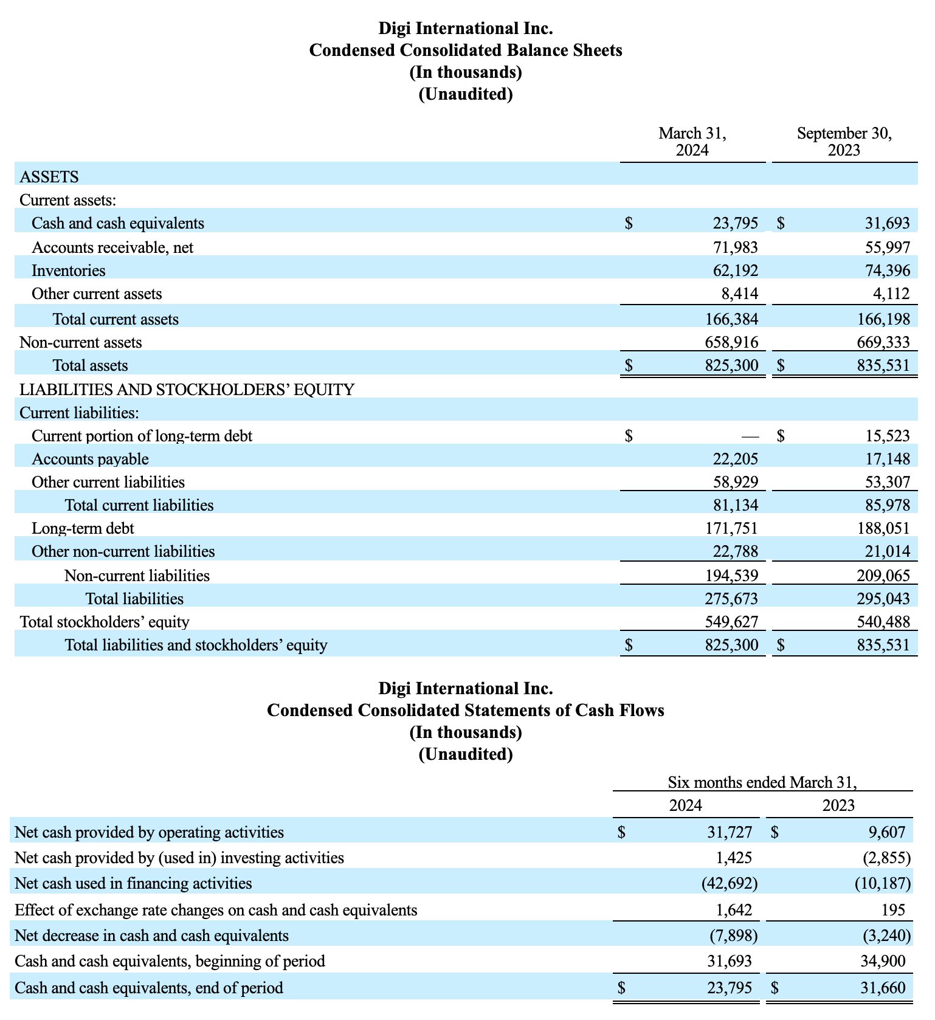Select the 'Total liabilities' label
The height and width of the screenshot is (1020, 935).
(x=134, y=599)
